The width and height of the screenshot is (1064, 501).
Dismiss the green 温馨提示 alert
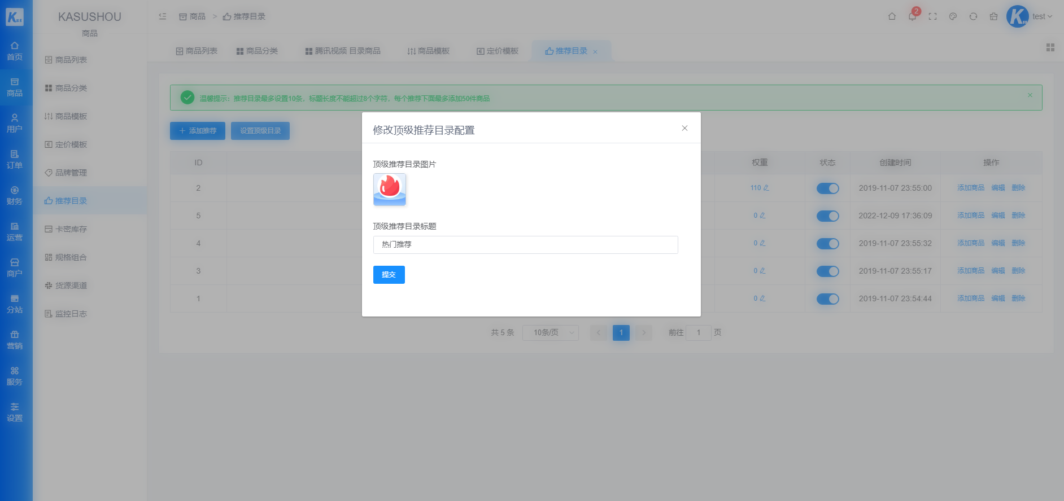coord(1030,95)
